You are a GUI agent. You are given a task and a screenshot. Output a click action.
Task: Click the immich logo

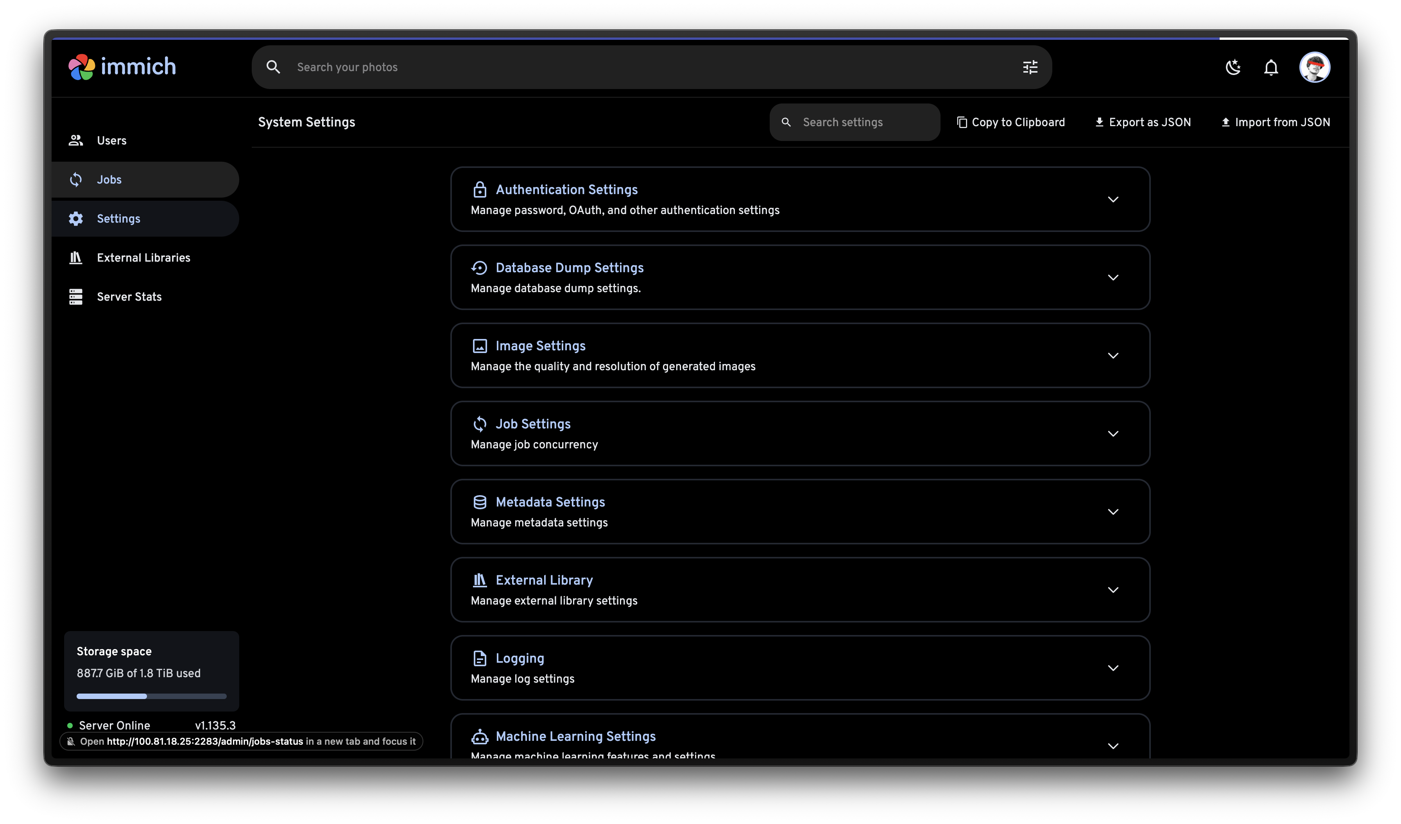click(x=122, y=67)
